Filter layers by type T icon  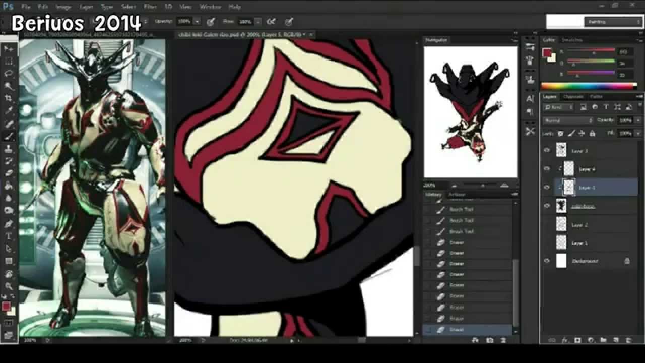point(606,107)
